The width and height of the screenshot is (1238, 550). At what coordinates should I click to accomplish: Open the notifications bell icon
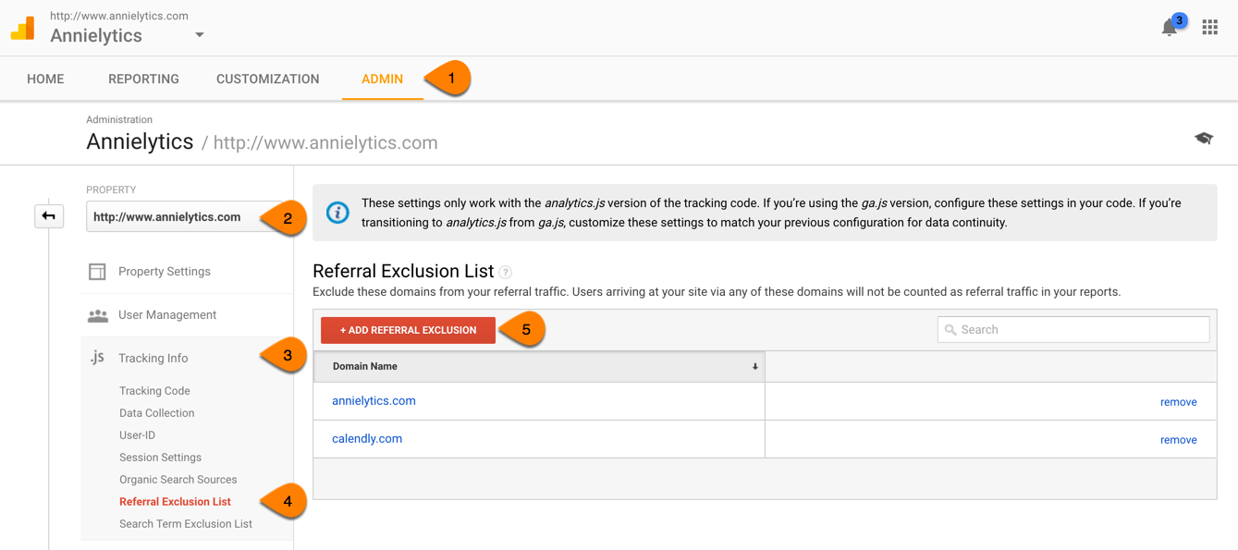[x=1170, y=28]
